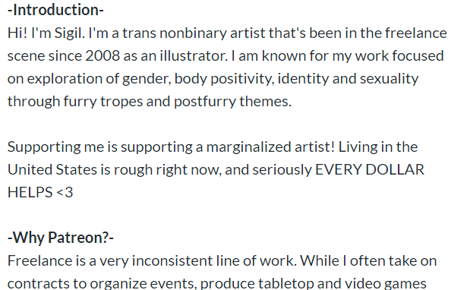Click the word postfurry
The height and width of the screenshot is (290, 470).
tap(205, 102)
